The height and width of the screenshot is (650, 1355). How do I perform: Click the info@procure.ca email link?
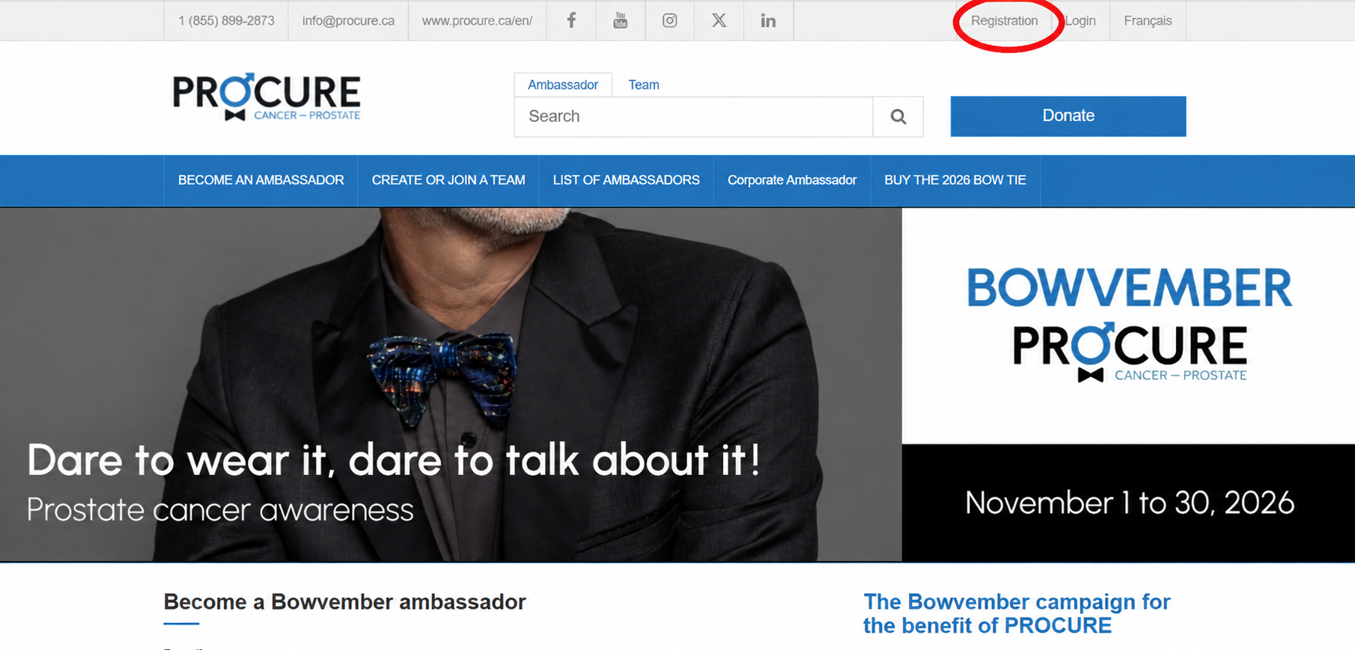tap(348, 21)
